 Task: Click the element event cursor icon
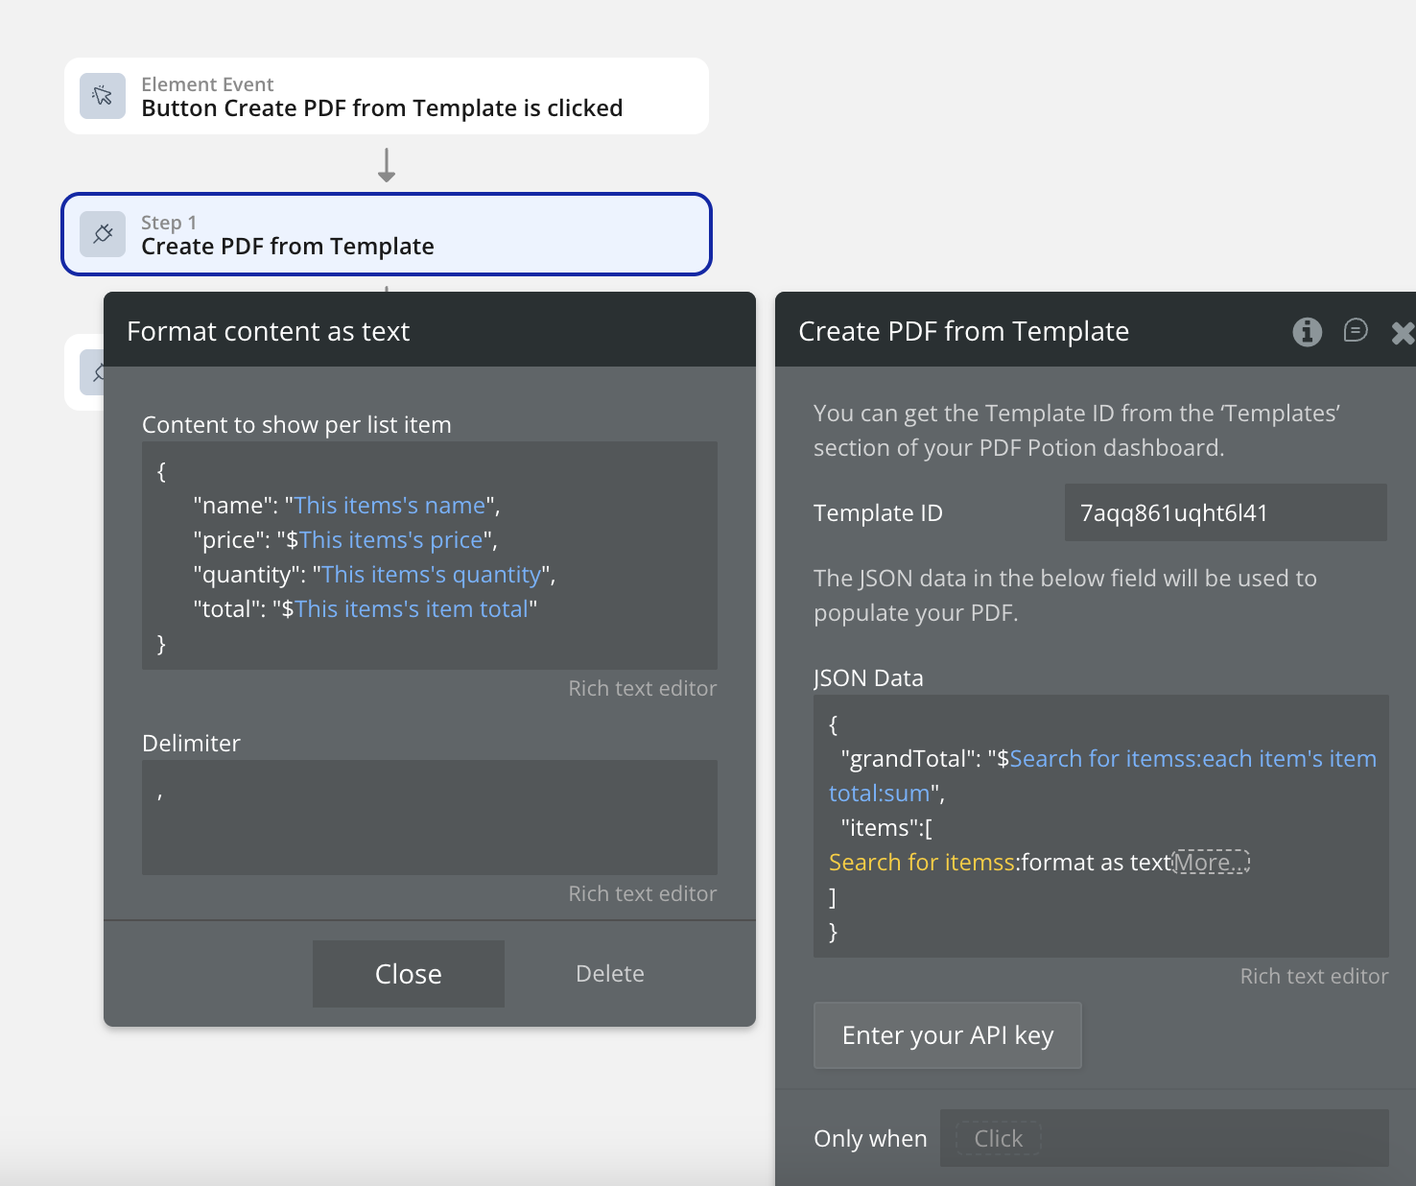[103, 96]
